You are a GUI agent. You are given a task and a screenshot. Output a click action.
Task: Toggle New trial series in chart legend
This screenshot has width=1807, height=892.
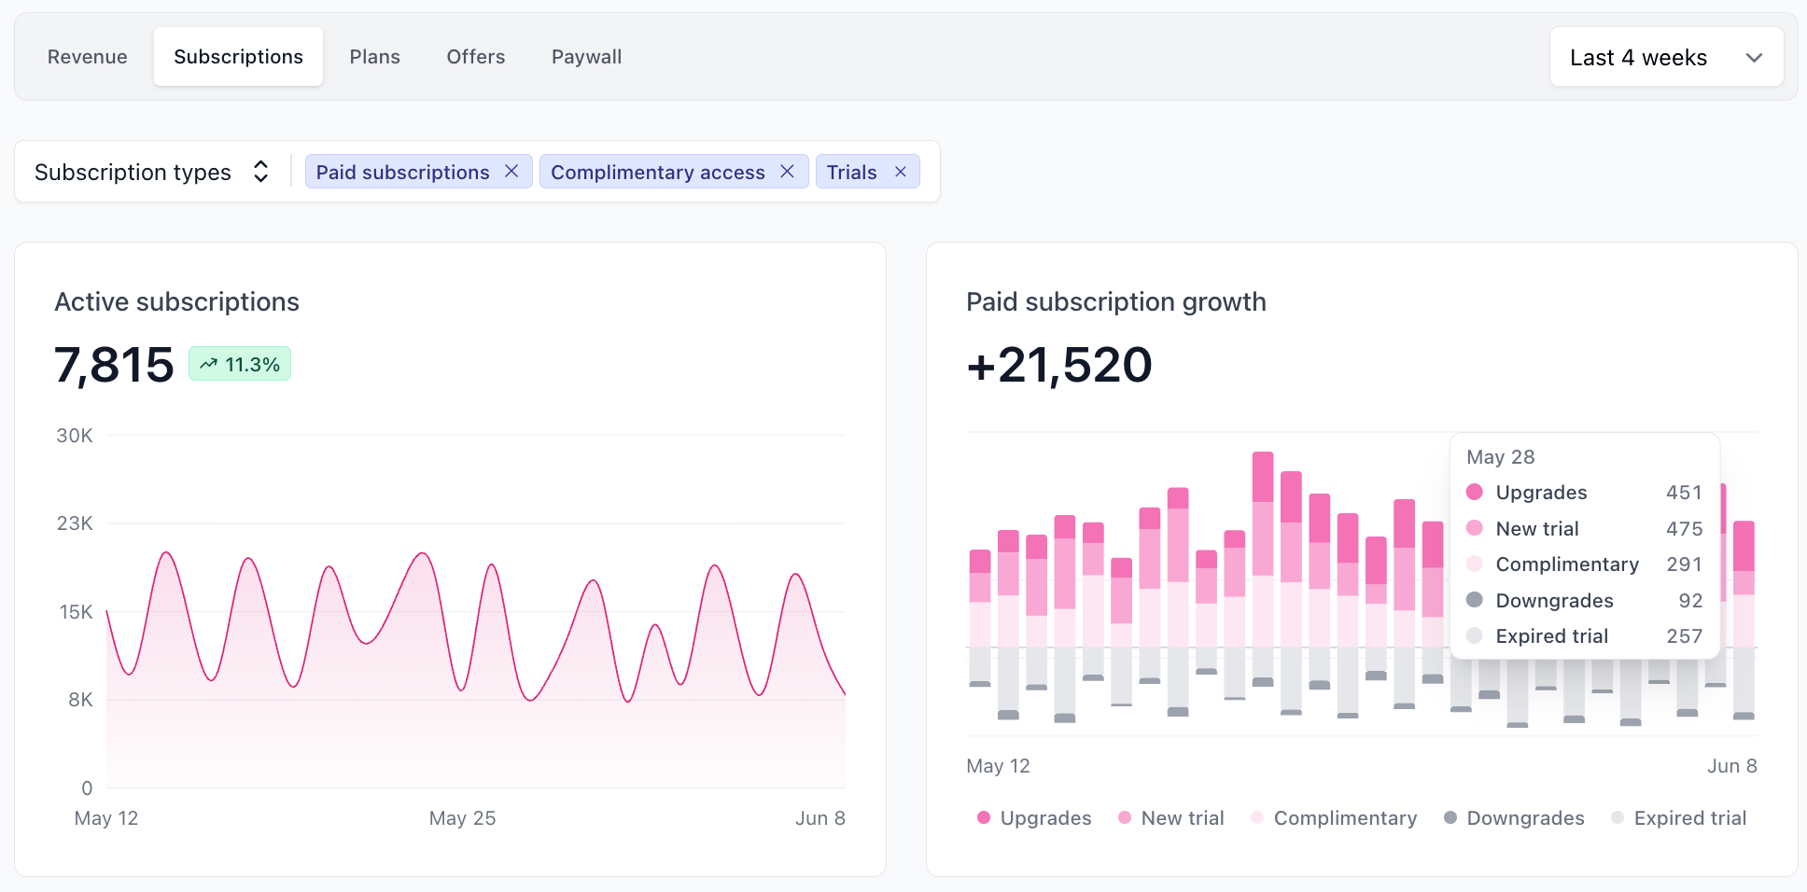coord(1170,818)
